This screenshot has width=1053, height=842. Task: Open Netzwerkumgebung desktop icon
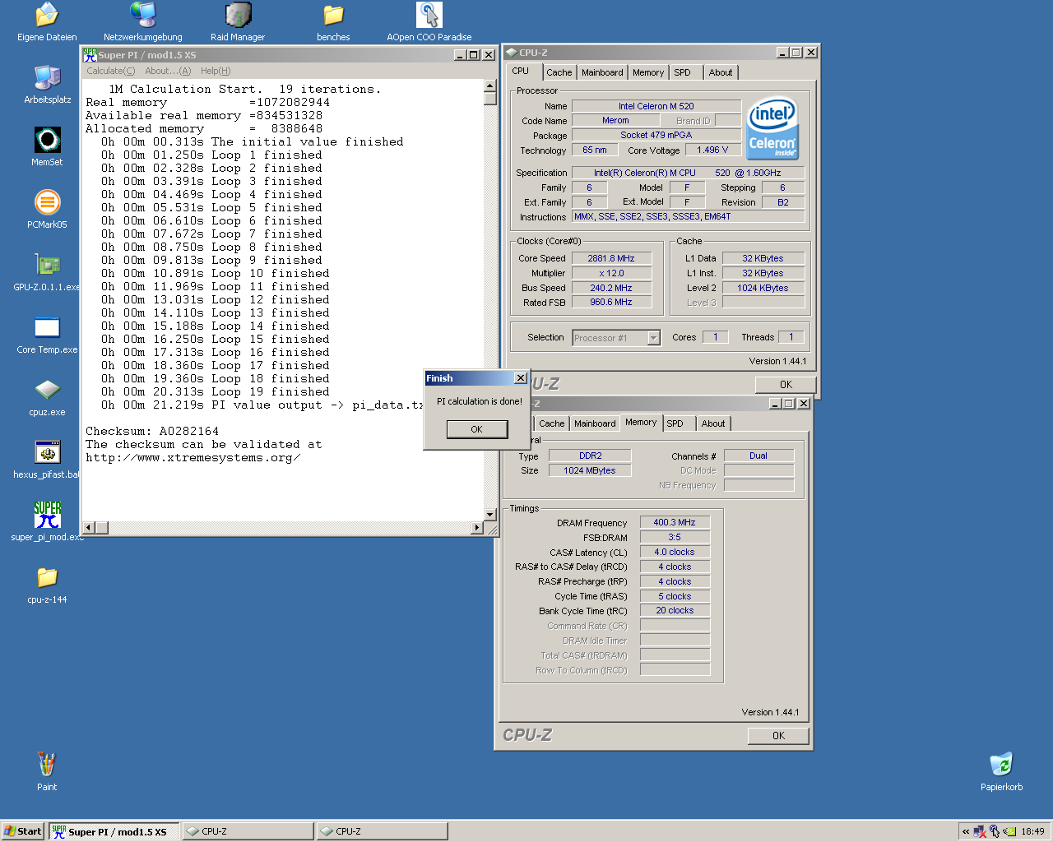point(143,22)
